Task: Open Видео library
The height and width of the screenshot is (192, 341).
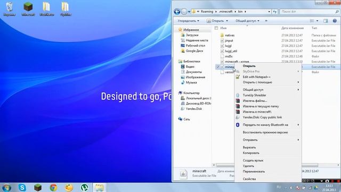Action: pyautogui.click(x=190, y=67)
